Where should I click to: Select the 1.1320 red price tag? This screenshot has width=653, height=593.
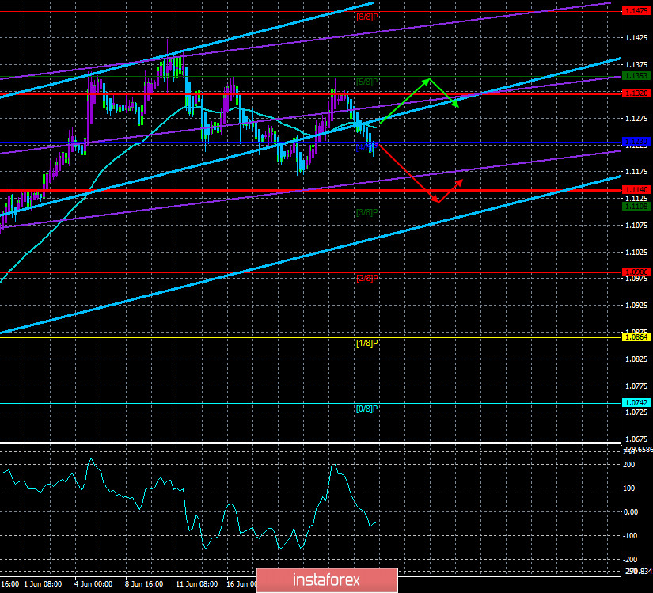pos(636,93)
